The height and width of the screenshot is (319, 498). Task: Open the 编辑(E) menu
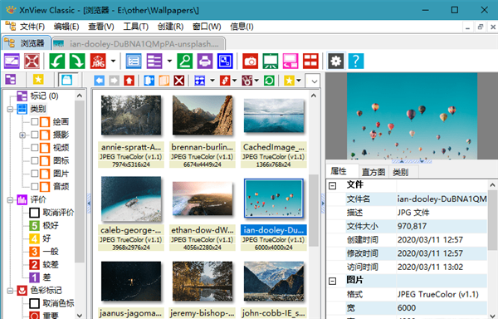66,27
